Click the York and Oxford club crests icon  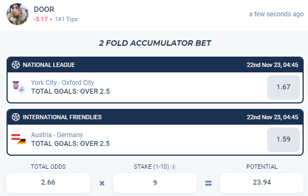pos(19,87)
